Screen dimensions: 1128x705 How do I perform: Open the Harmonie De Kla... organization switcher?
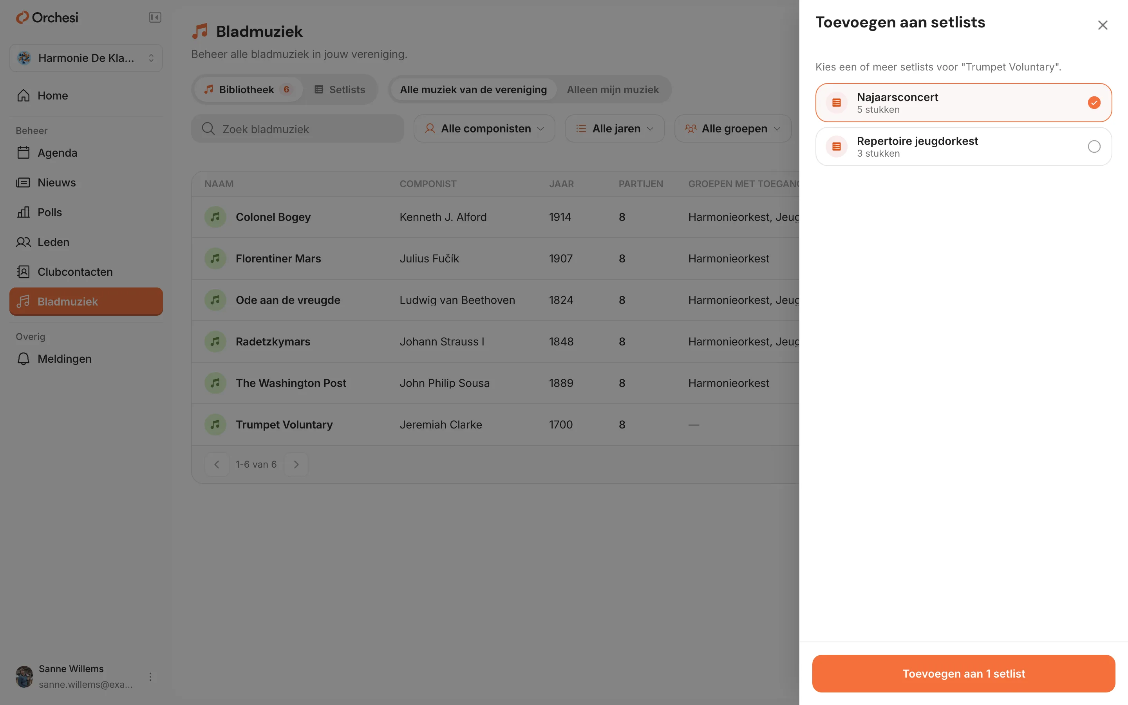click(86, 58)
